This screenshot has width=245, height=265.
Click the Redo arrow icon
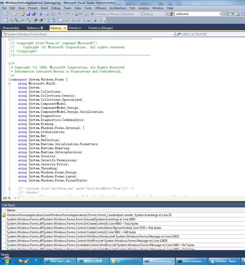(x=68, y=14)
